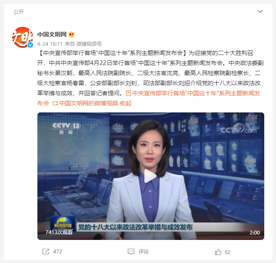276x263 pixels.
Task: Click the comment bubble icon
Action: point(131,252)
